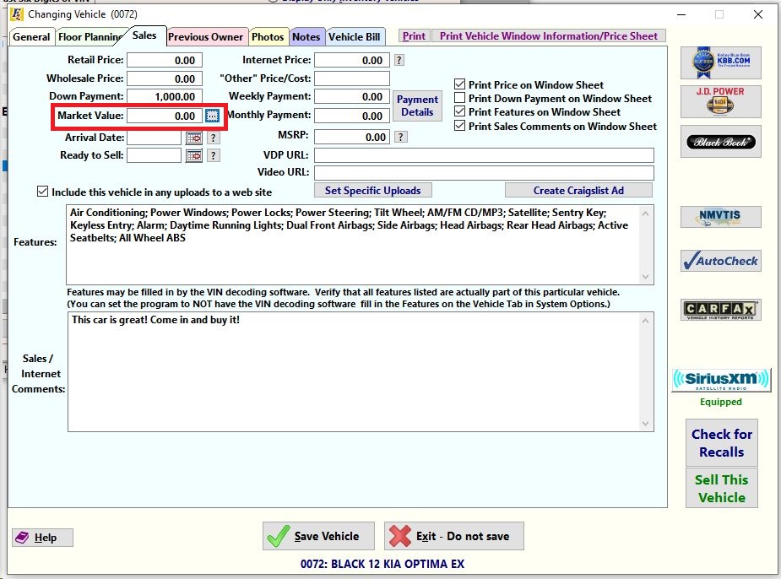Click Save Vehicle button
Image resolution: width=781 pixels, height=579 pixels.
[x=318, y=536]
